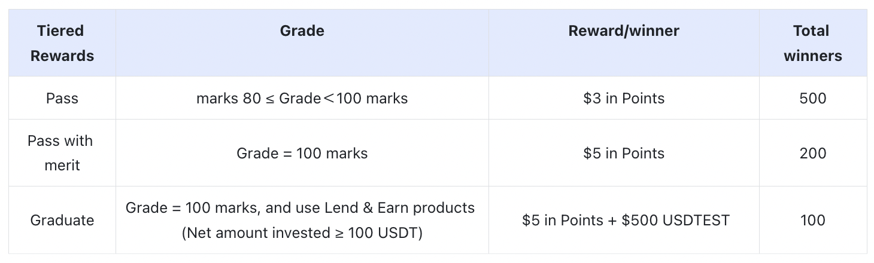The image size is (874, 263).
Task: Click Net amount invested ≥ 100 USDT line
Action: point(302,233)
